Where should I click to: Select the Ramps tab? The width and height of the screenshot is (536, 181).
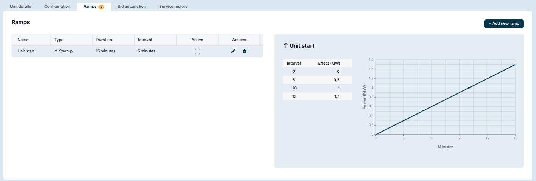tap(90, 6)
